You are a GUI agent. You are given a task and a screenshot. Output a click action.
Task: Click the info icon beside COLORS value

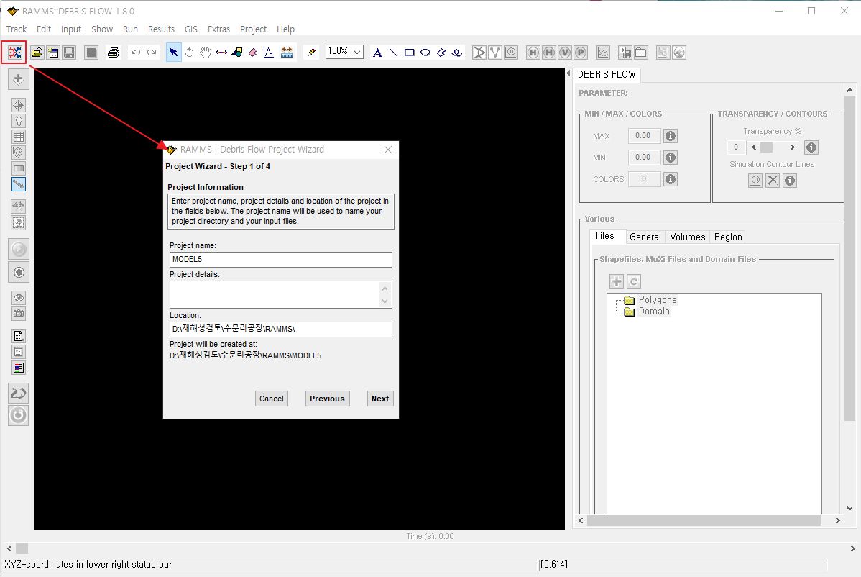671,179
